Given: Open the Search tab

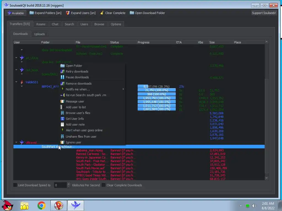Looking at the screenshot, I should pyautogui.click(x=69, y=24).
